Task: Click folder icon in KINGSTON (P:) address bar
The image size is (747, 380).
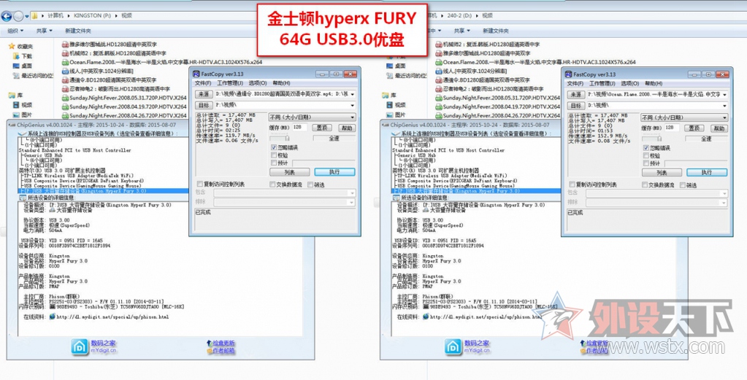Action: pos(35,16)
